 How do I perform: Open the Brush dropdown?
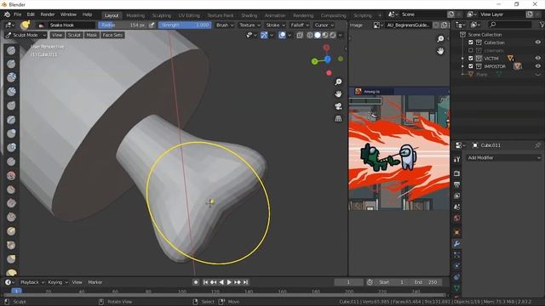pyautogui.click(x=225, y=25)
